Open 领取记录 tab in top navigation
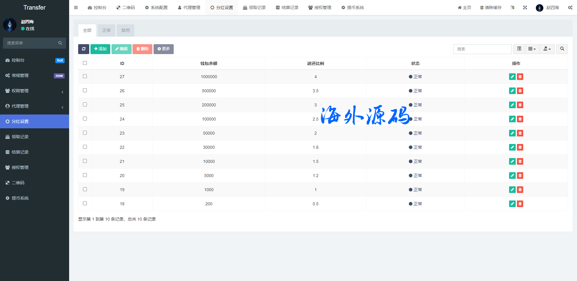Screen dimensions: 577x281 [254, 8]
